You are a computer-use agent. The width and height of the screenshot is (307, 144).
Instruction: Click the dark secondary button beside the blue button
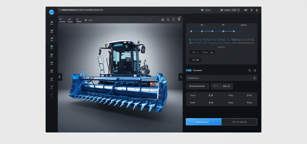[239, 122]
